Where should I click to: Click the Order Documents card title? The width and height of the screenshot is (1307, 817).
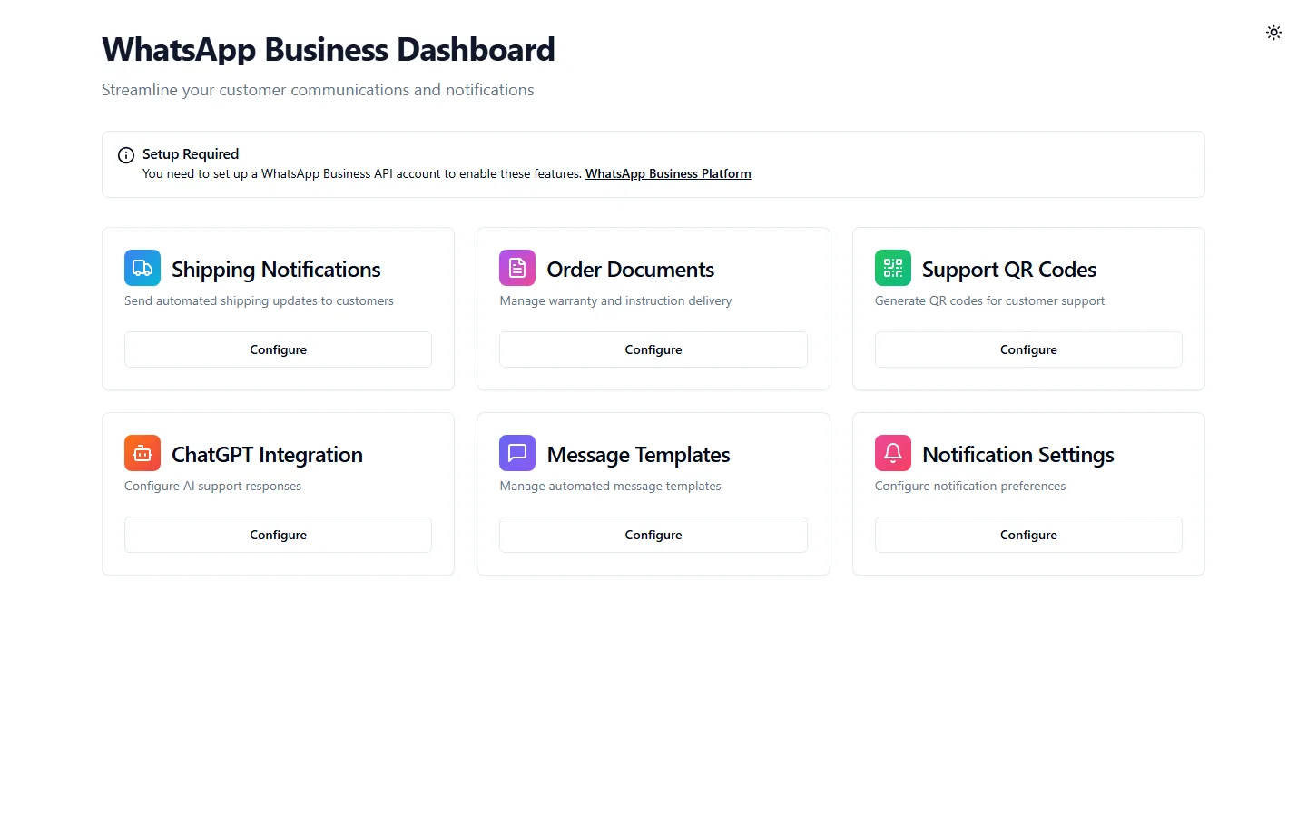pos(631,270)
